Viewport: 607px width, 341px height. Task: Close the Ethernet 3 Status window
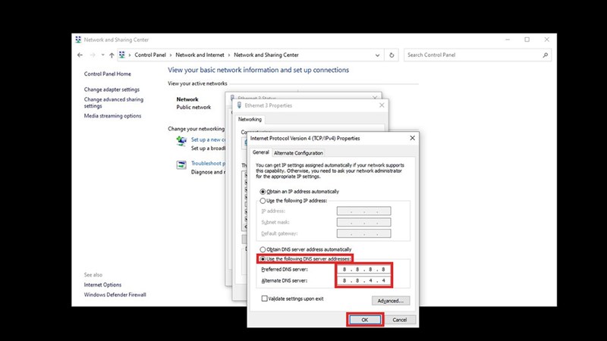[375, 98]
